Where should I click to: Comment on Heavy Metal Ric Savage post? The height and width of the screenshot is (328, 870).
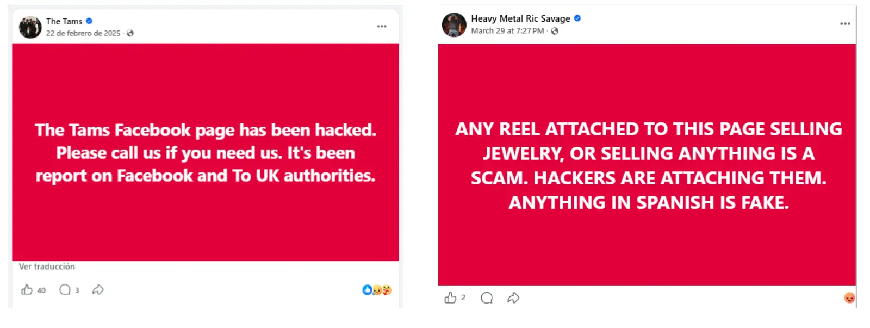click(x=487, y=298)
